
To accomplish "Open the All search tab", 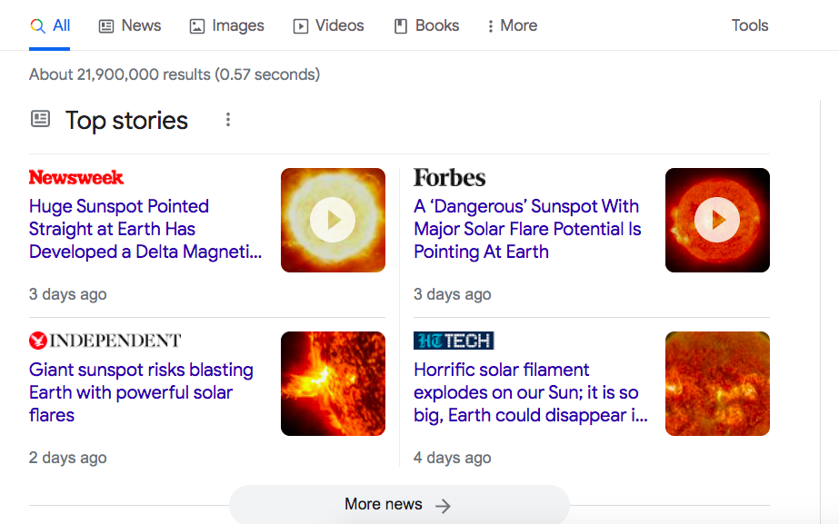I will (50, 25).
